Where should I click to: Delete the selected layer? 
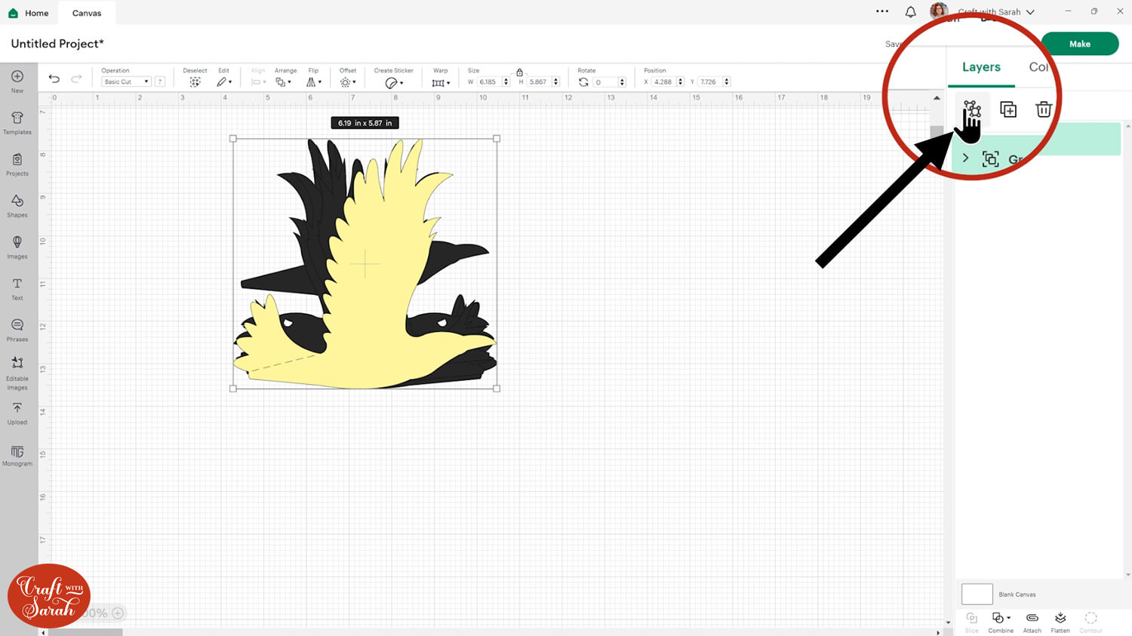[x=1044, y=109]
